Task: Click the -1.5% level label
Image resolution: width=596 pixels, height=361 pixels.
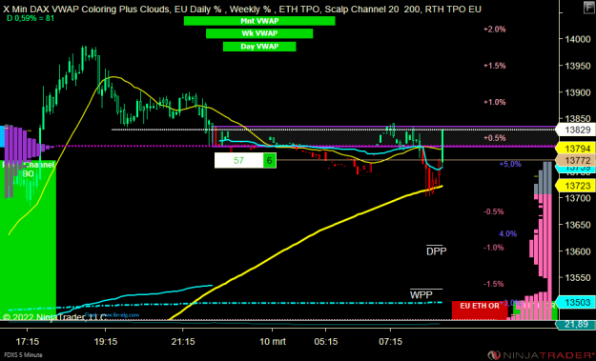Action: pos(494,284)
